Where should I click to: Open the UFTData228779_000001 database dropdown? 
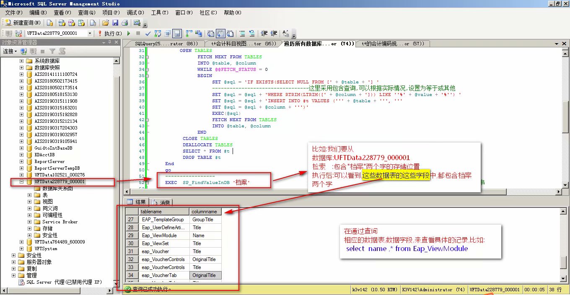[x=90, y=33]
